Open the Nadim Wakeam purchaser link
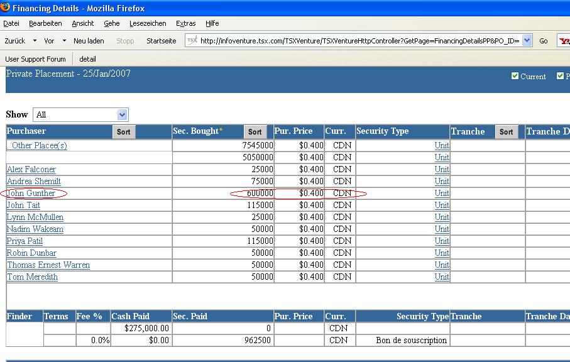The image size is (570, 362). [x=35, y=229]
